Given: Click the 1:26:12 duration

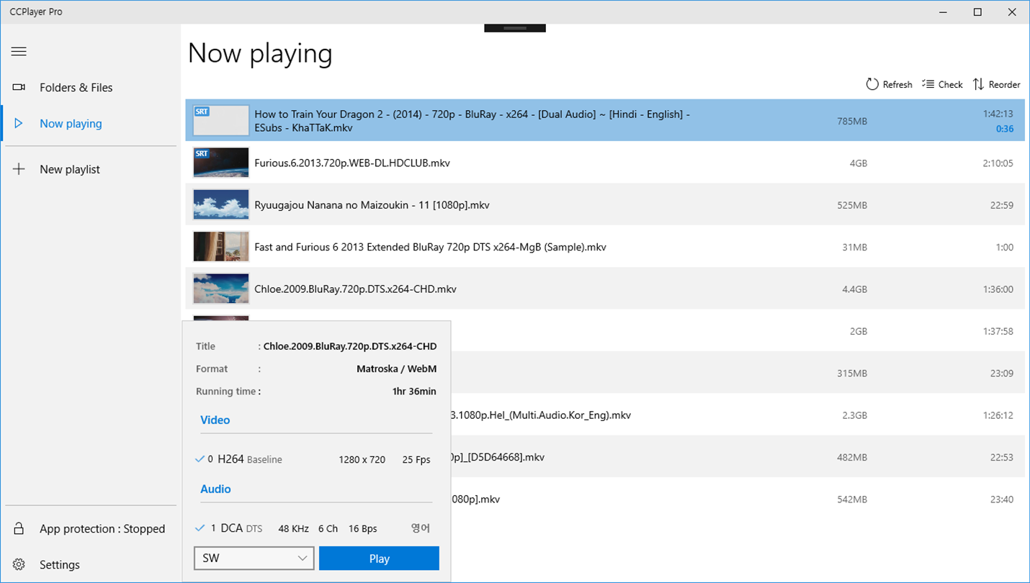Looking at the screenshot, I should click(x=998, y=415).
